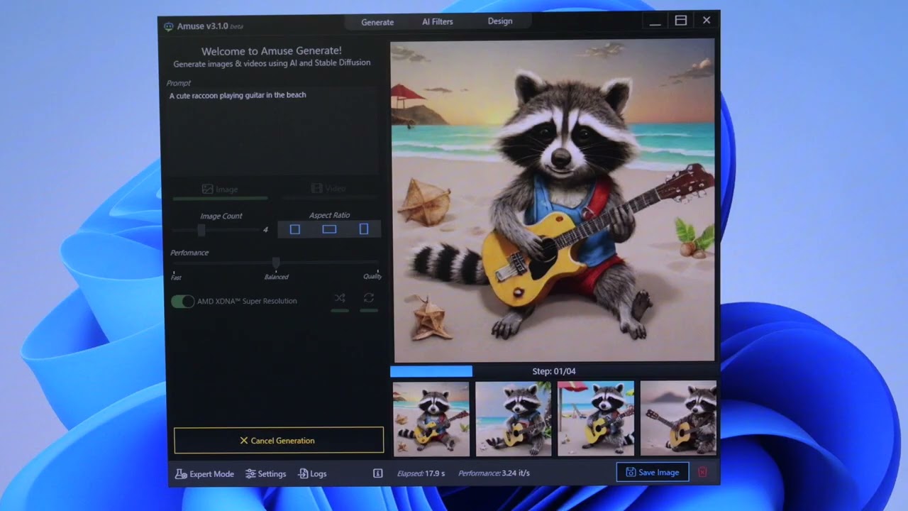This screenshot has width=908, height=511.
Task: Click the Image Count slider handle
Action: click(201, 230)
